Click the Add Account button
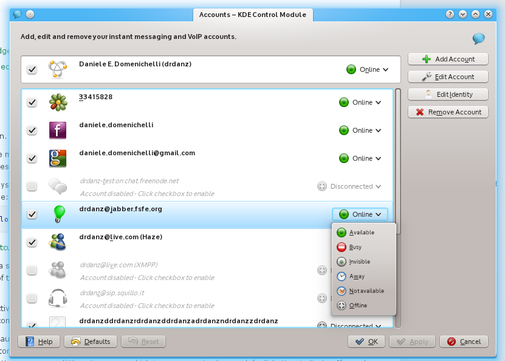Viewport: 505px width, 361px height. [x=449, y=59]
